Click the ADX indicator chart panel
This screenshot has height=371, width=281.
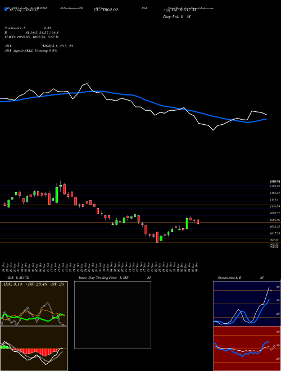(x=34, y=304)
